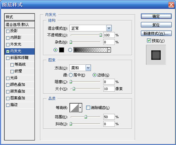Click the 确定 OK button
Screen dimensions: 176x145
tap(156, 16)
